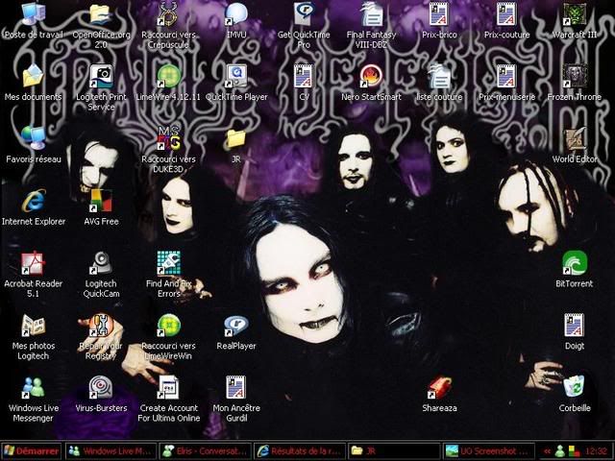This screenshot has width=615, height=461.
Task: Launch Windows Live Messenger desktop shortcut
Action: pyautogui.click(x=34, y=387)
